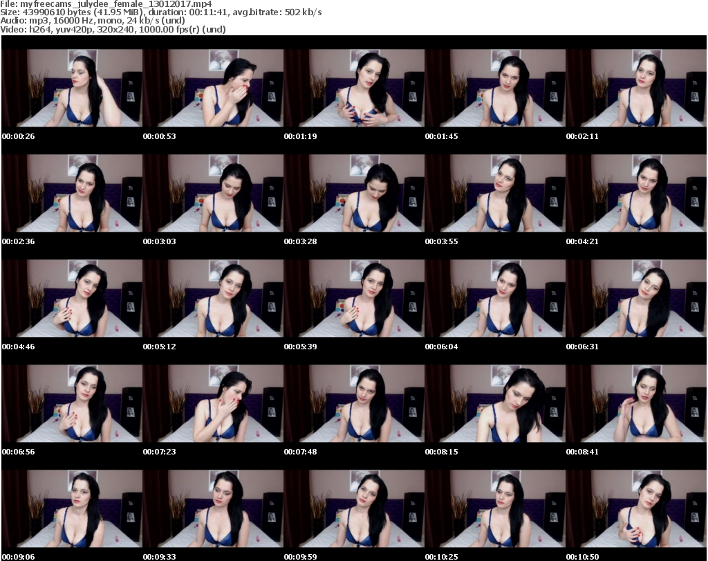
Task: Click the thumbnail timestamped 00:03:28
Action: click(354, 193)
